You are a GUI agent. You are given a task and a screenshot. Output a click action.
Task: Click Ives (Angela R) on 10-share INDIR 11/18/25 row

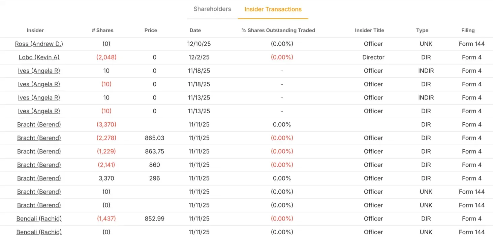click(39, 71)
